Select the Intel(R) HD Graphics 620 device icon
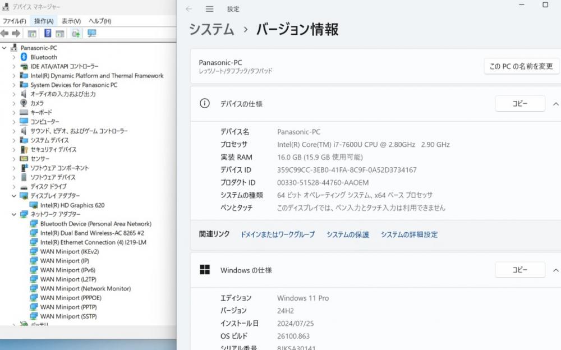 click(34, 205)
